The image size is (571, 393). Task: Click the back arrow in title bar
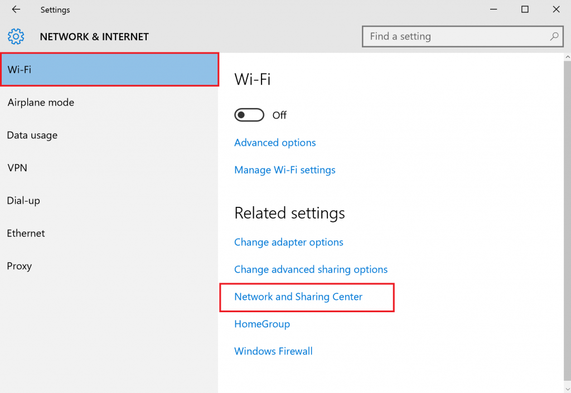(x=14, y=9)
